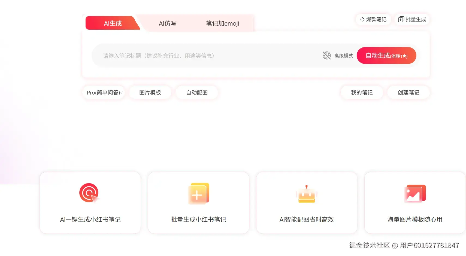Viewport: 466px width, 256px height.
Task: Open 图片模板 image templates
Action: click(x=150, y=93)
